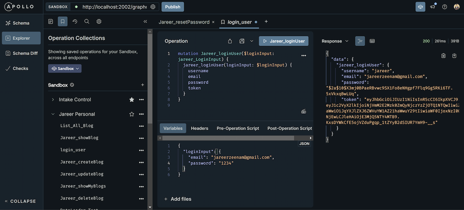Open the Sandbox collections dropdown

65,68
